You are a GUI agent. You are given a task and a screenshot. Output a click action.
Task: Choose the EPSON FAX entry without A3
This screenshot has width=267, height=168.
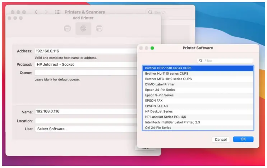coord(198,101)
